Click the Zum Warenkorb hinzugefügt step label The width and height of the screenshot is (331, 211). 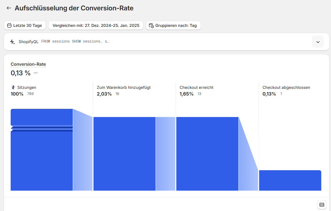point(124,87)
